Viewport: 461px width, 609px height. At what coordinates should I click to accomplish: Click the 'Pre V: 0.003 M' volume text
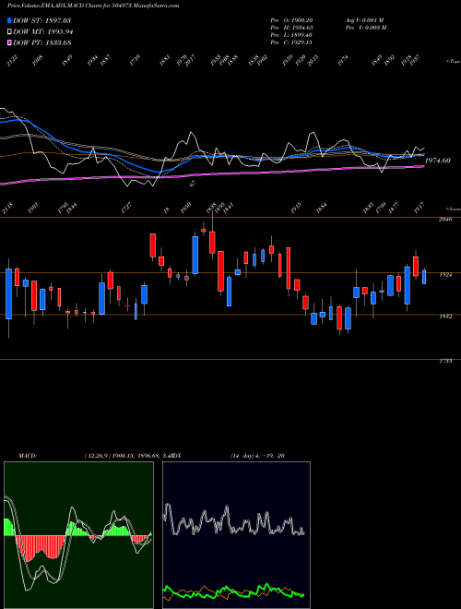click(365, 28)
